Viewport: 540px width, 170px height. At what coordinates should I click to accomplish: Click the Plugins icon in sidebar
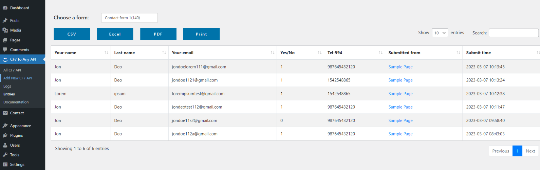[5, 135]
